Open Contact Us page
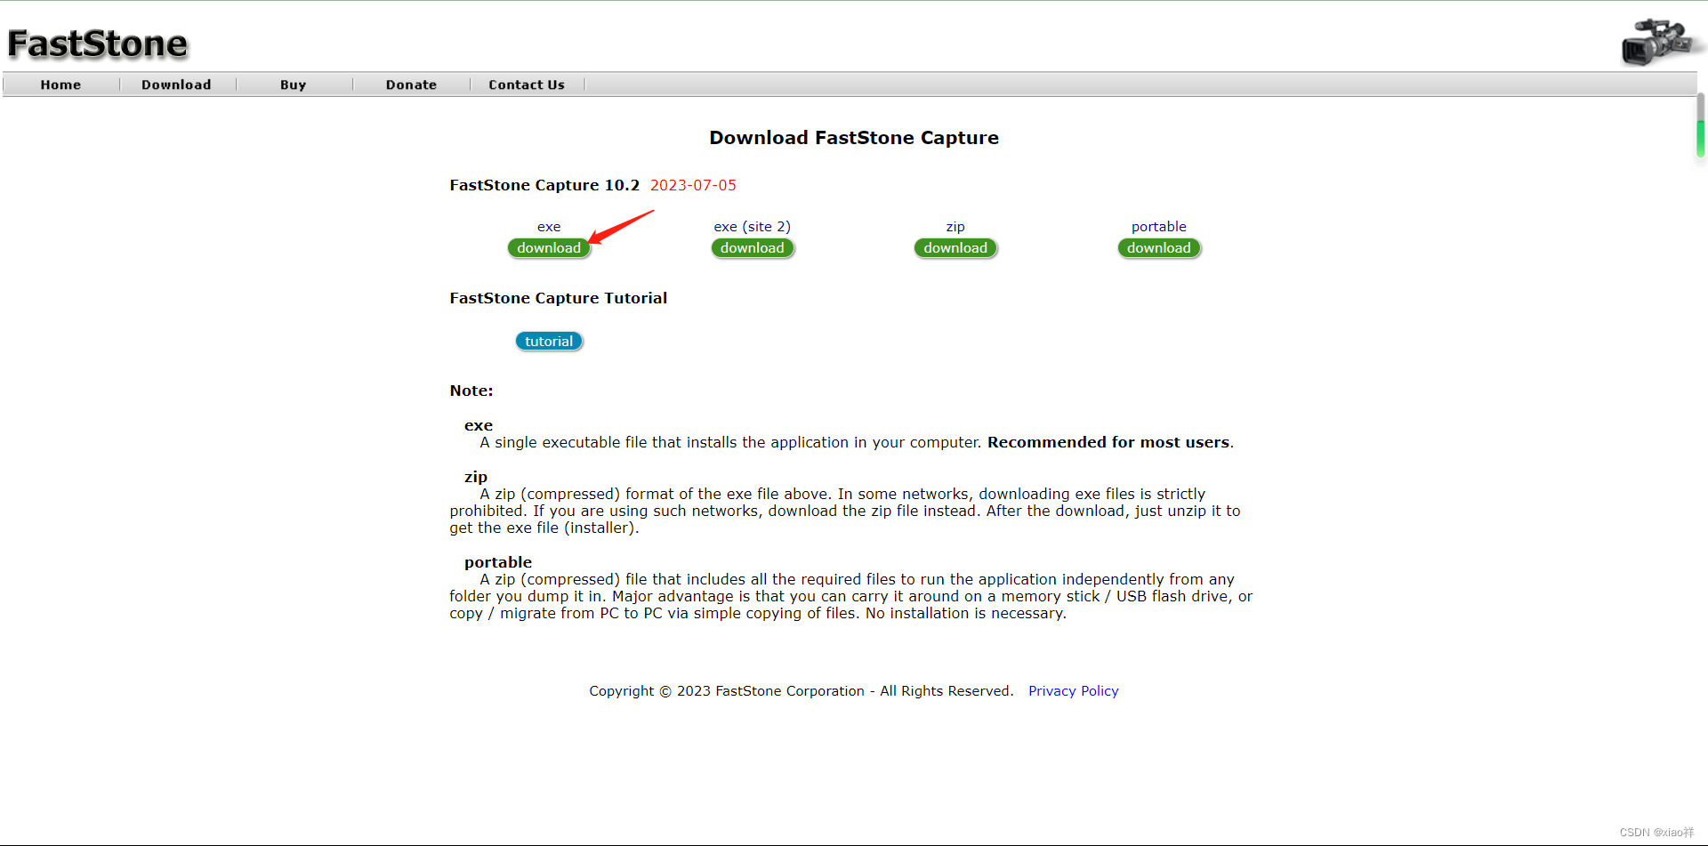Image resolution: width=1708 pixels, height=846 pixels. click(527, 85)
